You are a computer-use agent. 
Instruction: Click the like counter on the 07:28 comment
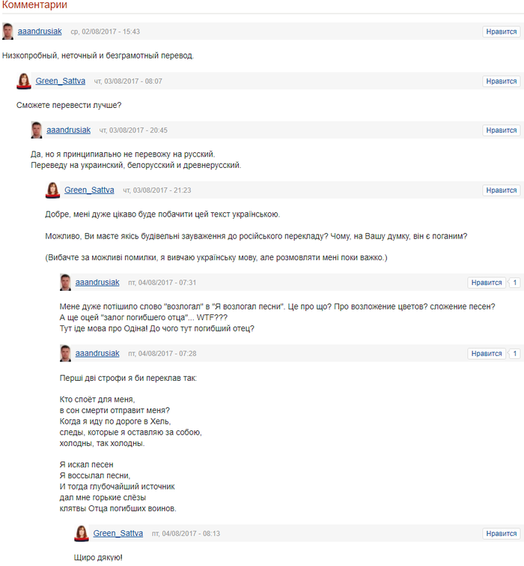click(x=514, y=353)
